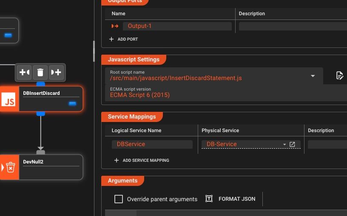This screenshot has width=347, height=216.
Task: Add input connection icon above DBInsertDiscard
Action: coord(24,72)
